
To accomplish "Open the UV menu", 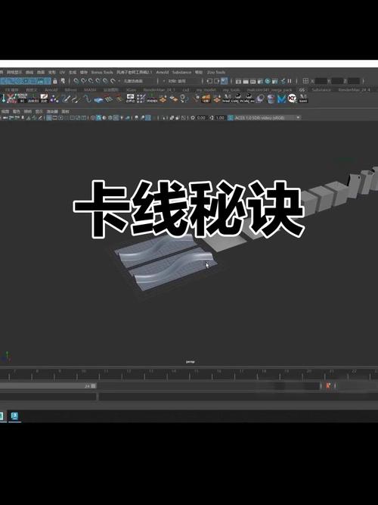I will point(62,73).
